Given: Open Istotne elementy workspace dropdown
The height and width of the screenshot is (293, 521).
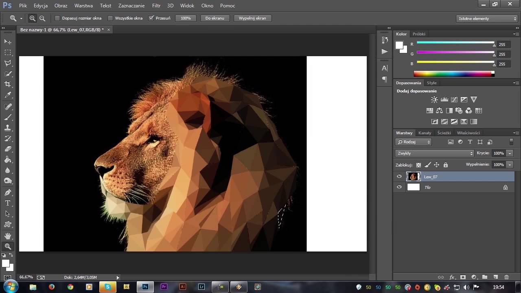Looking at the screenshot, I should [487, 19].
